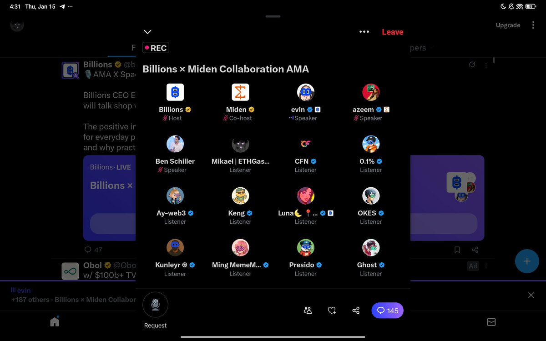Open Ghost listener avatar
Screen dimensions: 546x341
[x=371, y=248]
